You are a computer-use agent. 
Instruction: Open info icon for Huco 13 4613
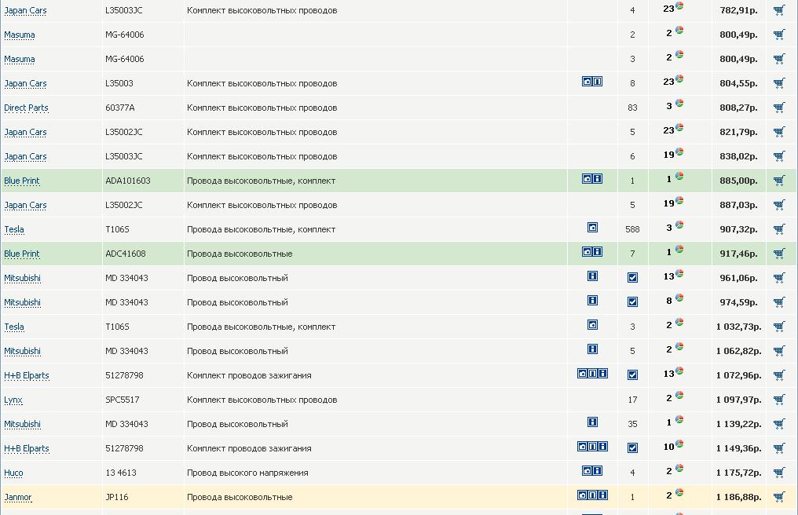[598, 471]
